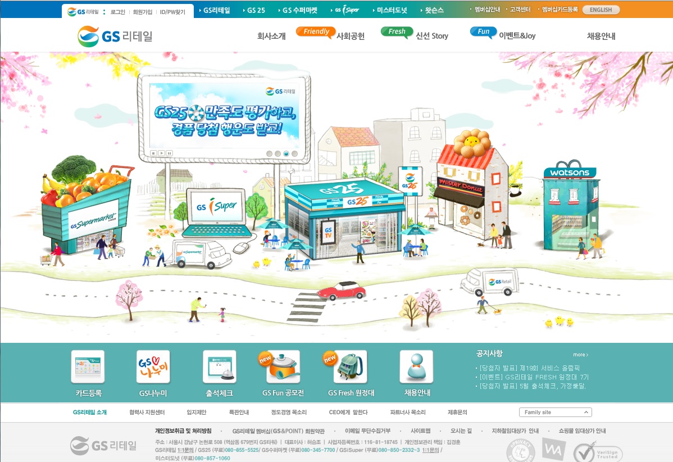
Task: Open the GS리테일 소개 link
Action: pos(90,412)
